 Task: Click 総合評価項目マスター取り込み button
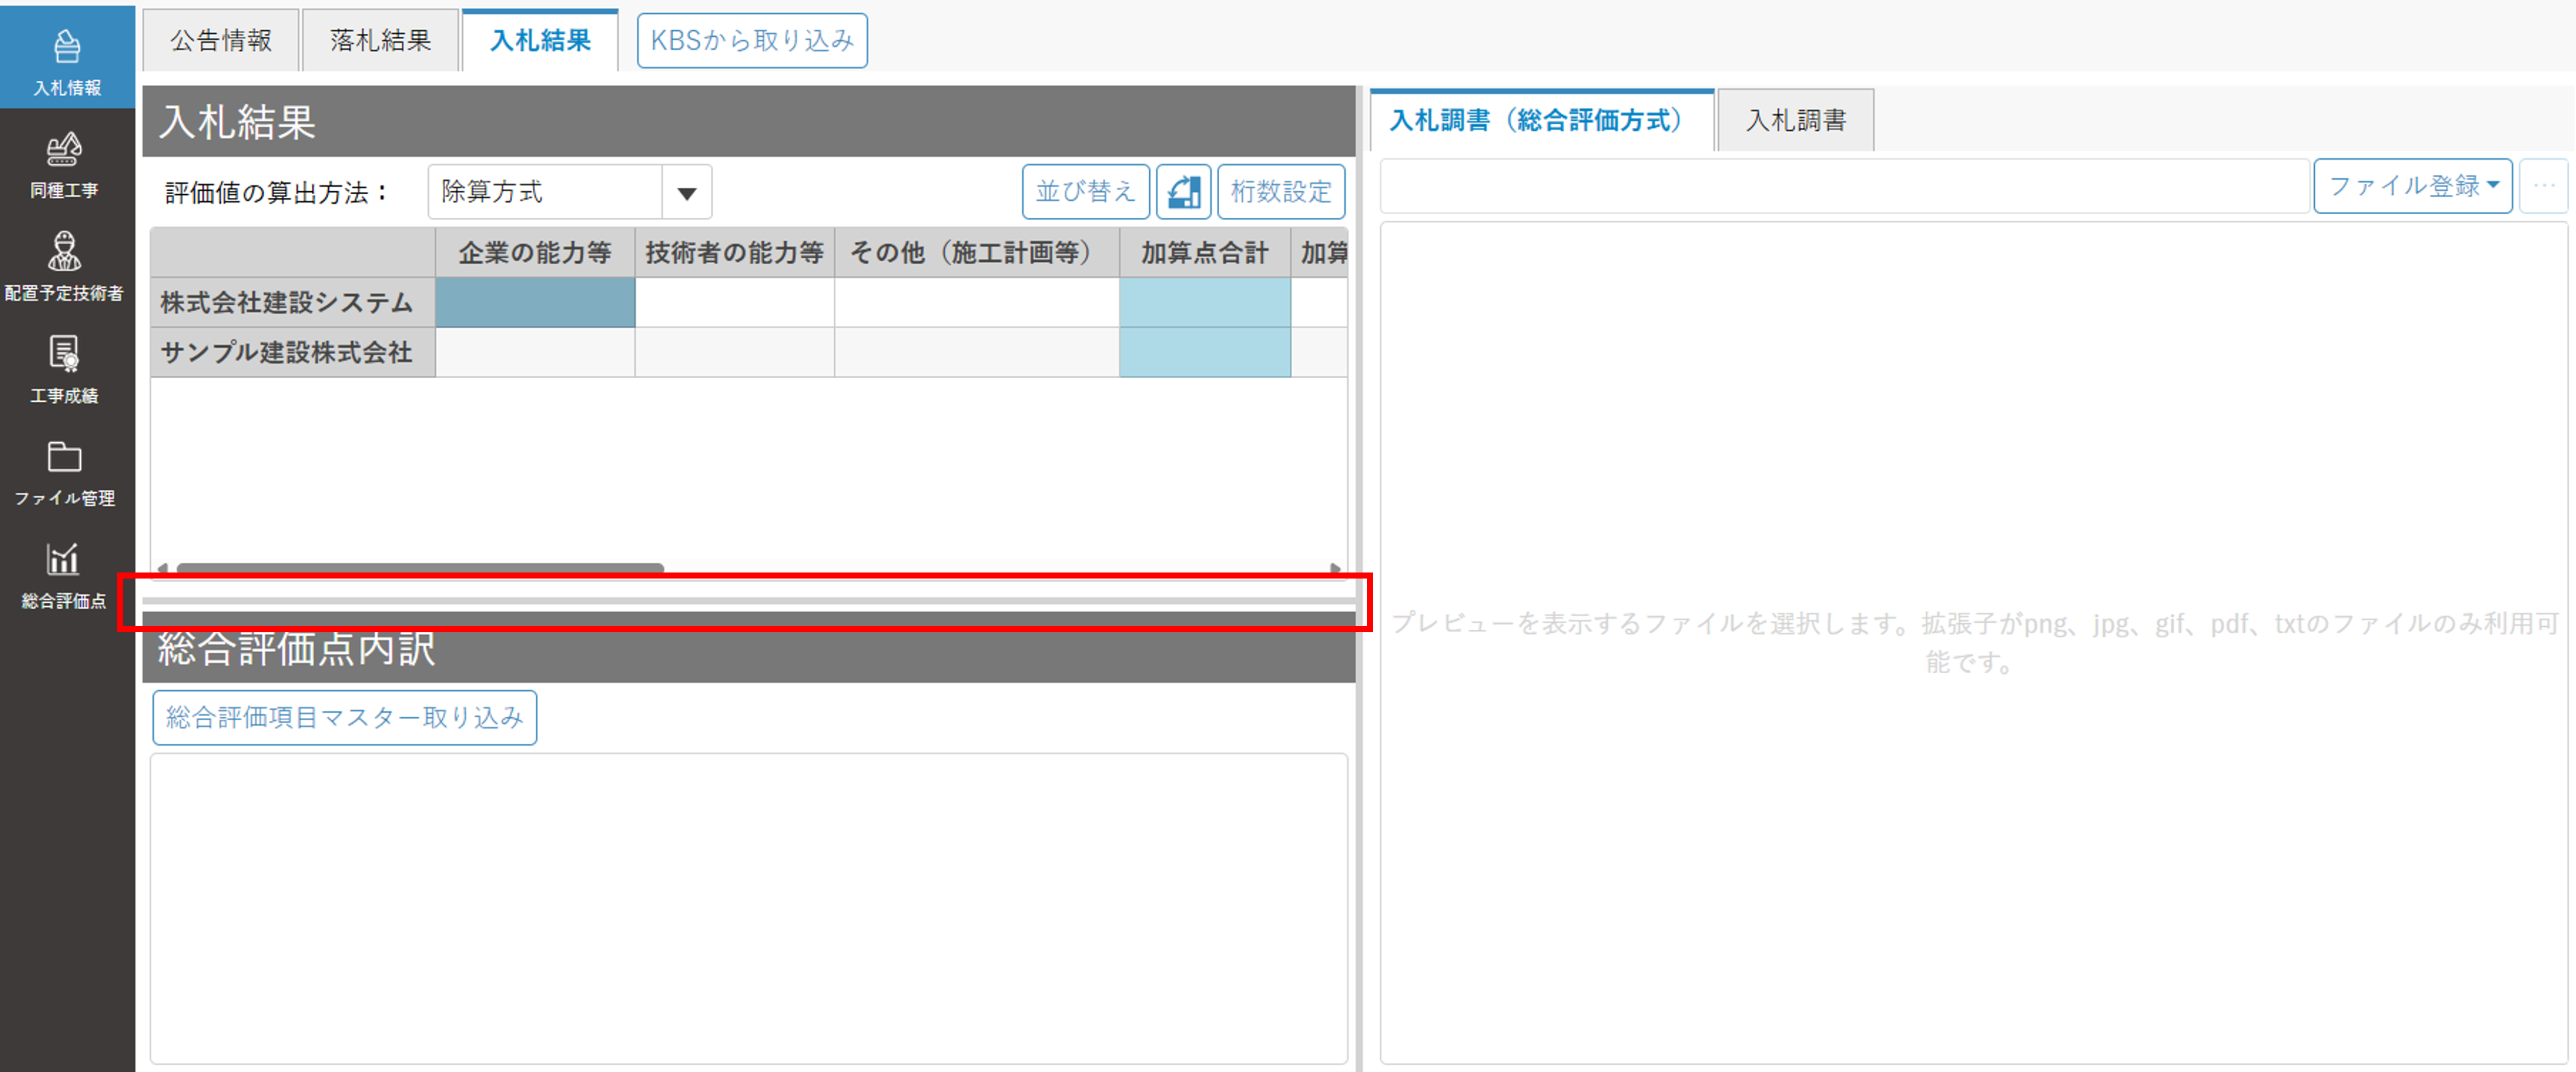tap(344, 717)
